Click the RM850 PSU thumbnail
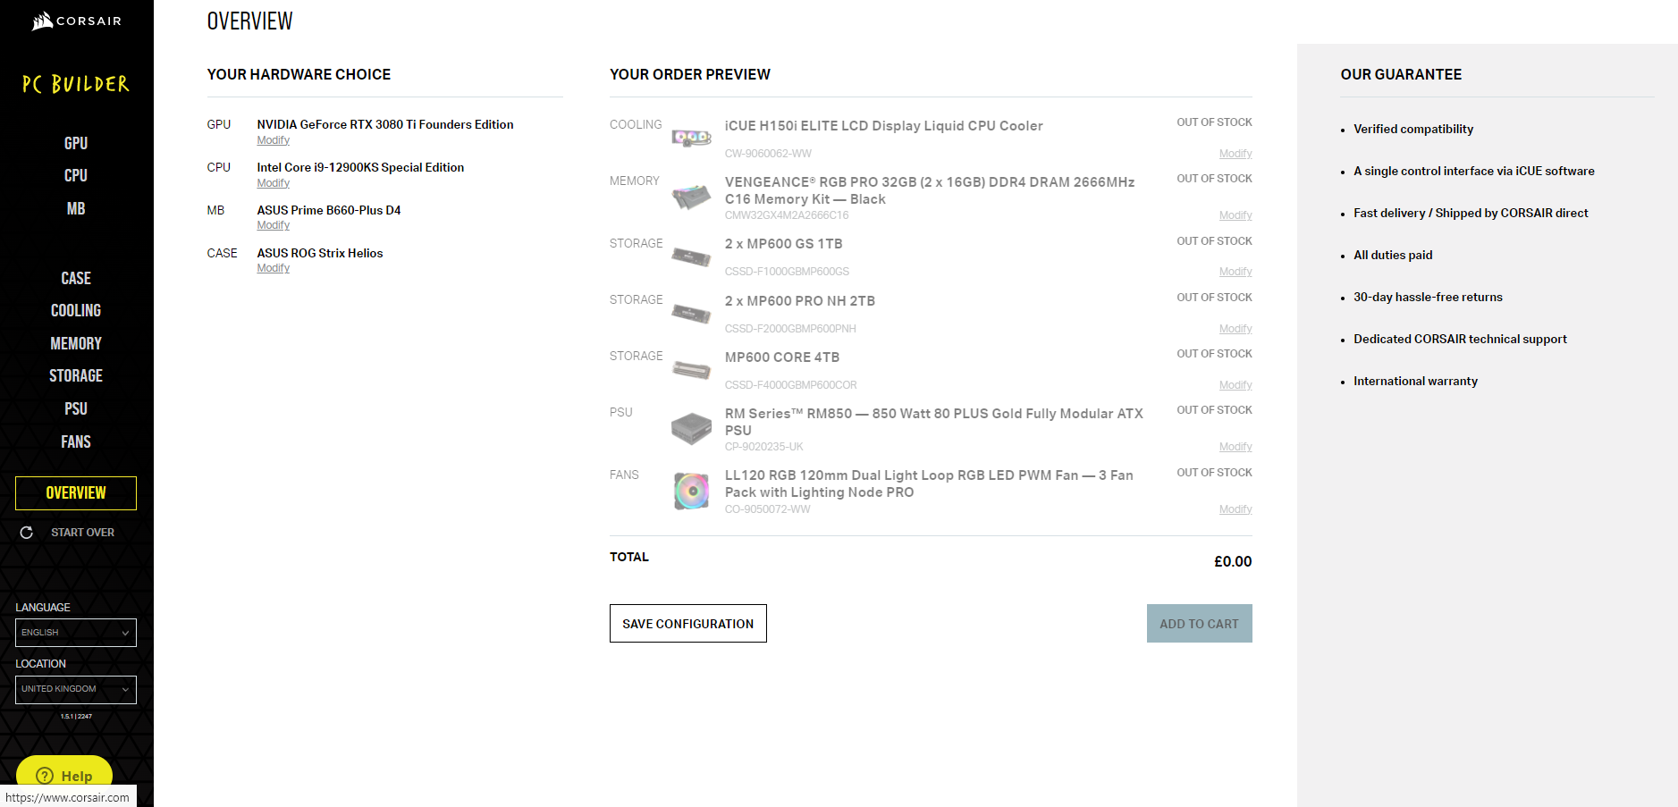The height and width of the screenshot is (807, 1678). click(x=691, y=428)
